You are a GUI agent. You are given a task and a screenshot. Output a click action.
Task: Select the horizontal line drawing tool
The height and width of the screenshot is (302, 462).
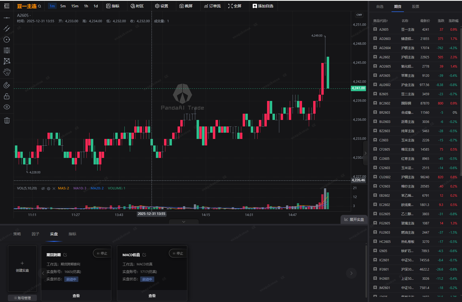[7, 18]
